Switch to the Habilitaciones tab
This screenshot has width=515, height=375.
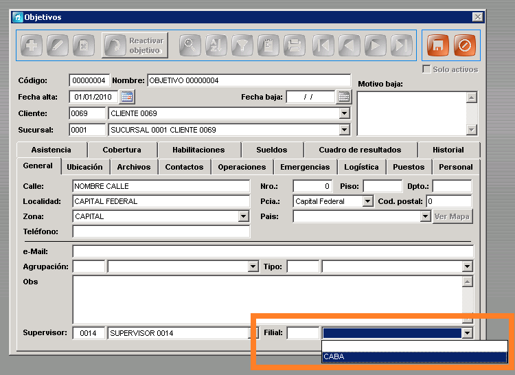point(198,150)
